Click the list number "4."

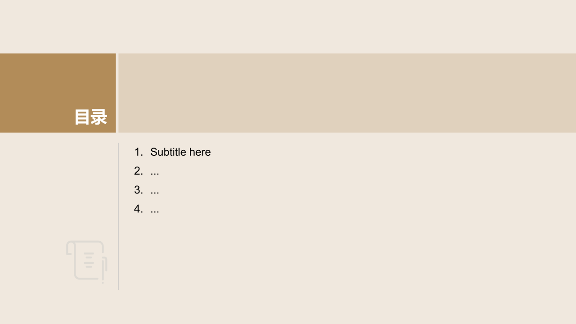pos(139,209)
